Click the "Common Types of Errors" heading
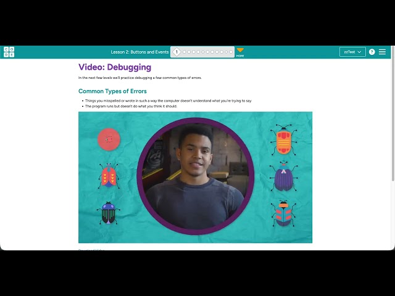 pyautogui.click(x=112, y=91)
